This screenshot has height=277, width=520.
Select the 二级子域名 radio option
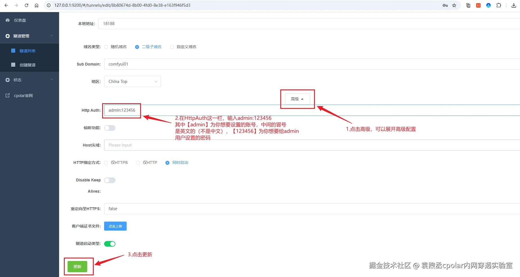click(137, 47)
